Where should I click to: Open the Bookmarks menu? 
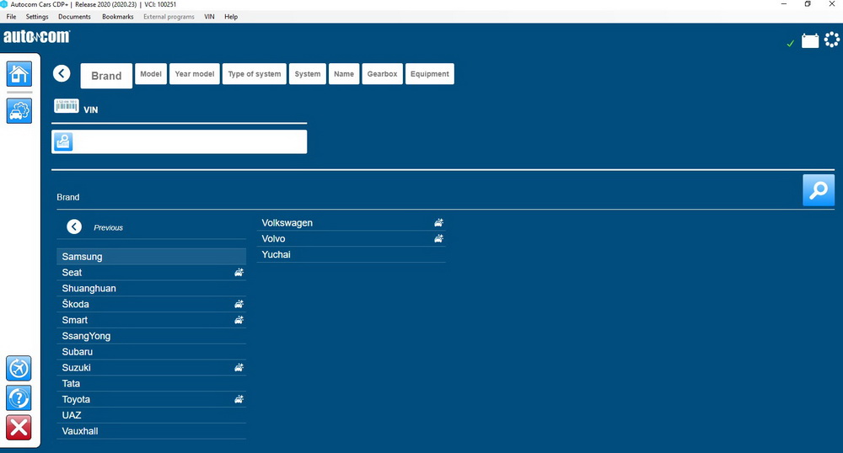(117, 17)
